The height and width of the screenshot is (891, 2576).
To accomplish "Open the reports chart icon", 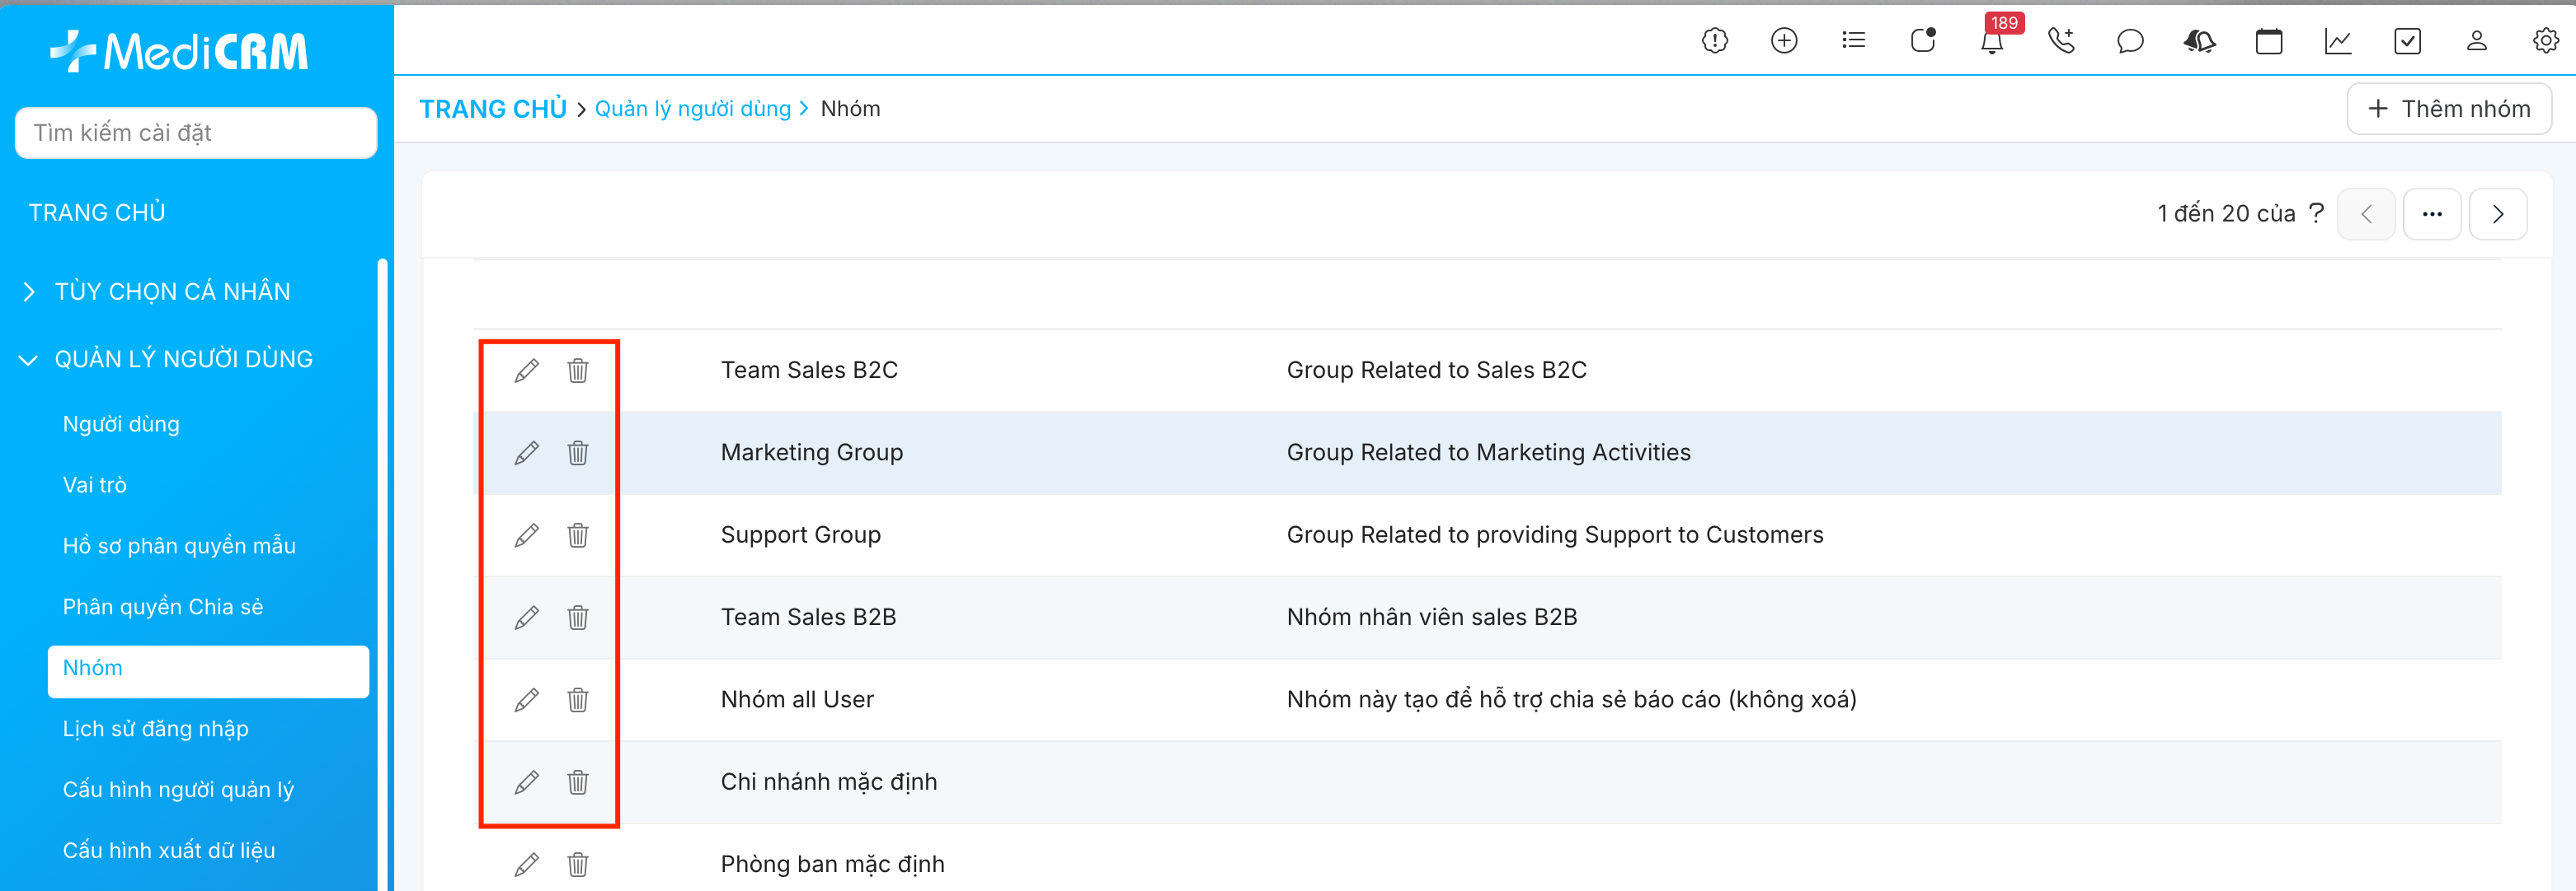I will [2337, 42].
